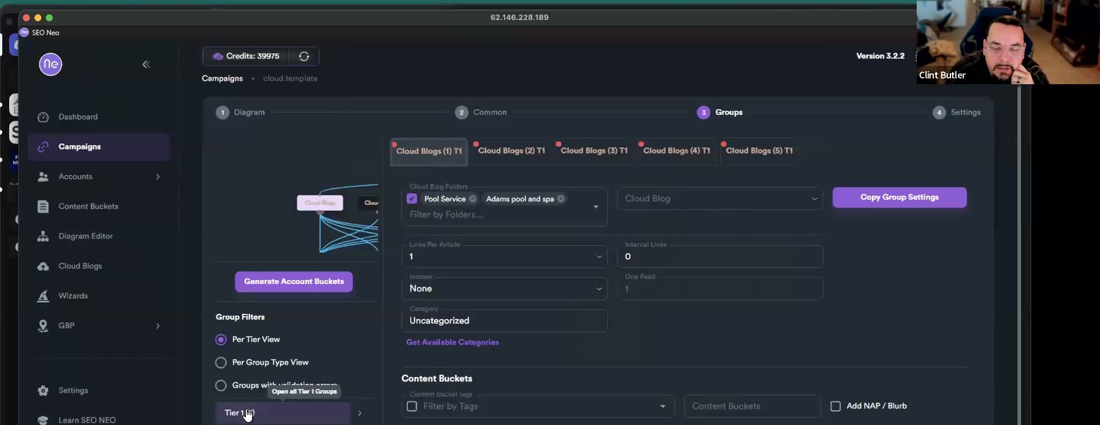1100x425 pixels.
Task: Click the Cloud Blogs diagram node thumbnail
Action: point(320,203)
